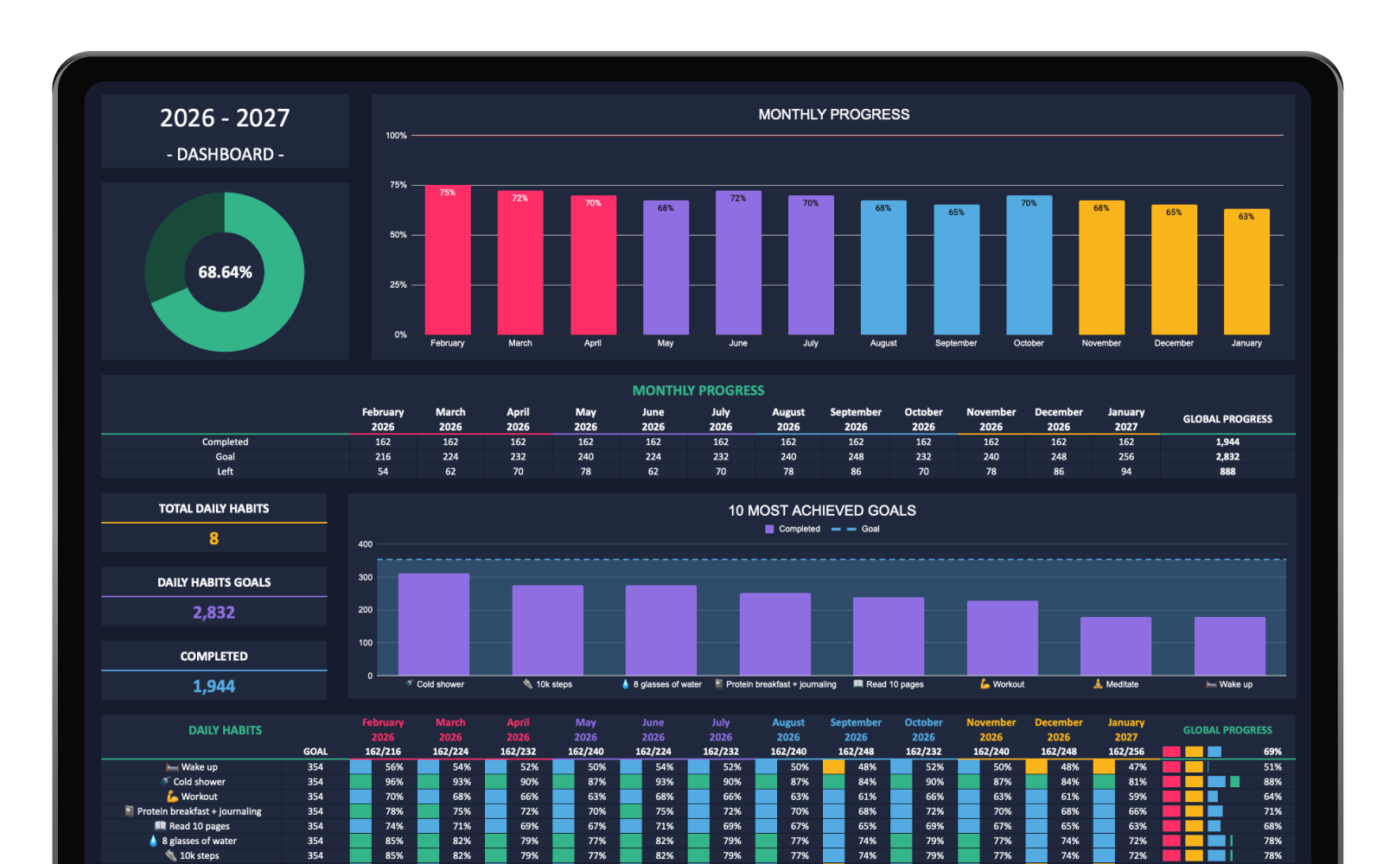Click the Read 10 pages book icon under the goals chart

point(858,683)
